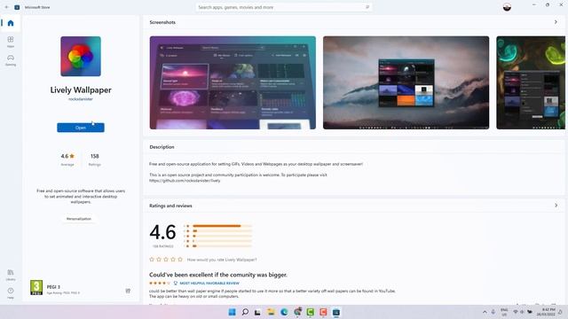Click the rocksdanister publisher link
Viewport: 568px width, 319px height.
[81, 98]
